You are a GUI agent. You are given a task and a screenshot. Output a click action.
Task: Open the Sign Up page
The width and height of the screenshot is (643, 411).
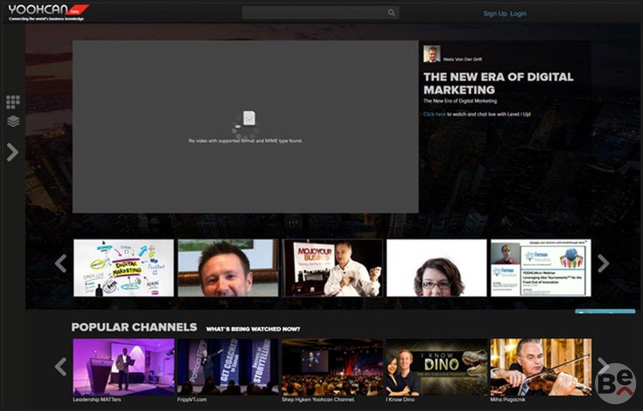[494, 14]
